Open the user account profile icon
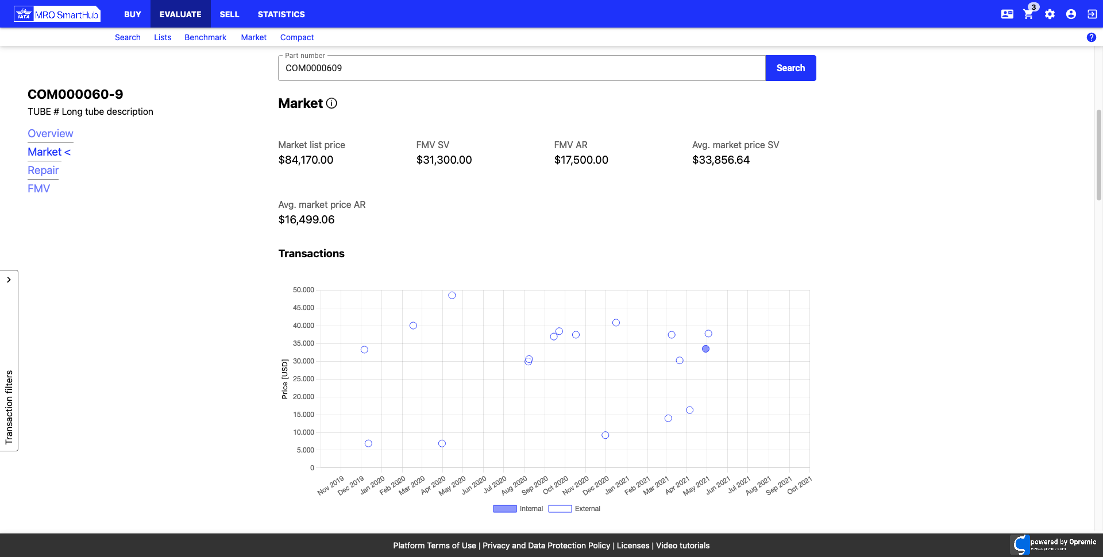 [x=1071, y=14]
